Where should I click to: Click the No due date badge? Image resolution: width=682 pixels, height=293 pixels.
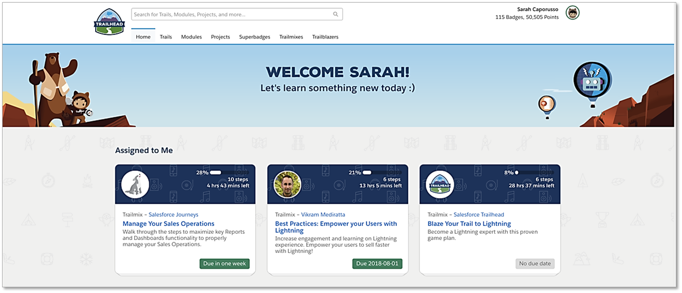point(535,264)
